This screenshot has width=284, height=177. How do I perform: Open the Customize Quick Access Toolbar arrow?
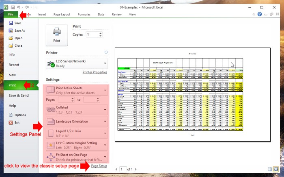click(36, 7)
